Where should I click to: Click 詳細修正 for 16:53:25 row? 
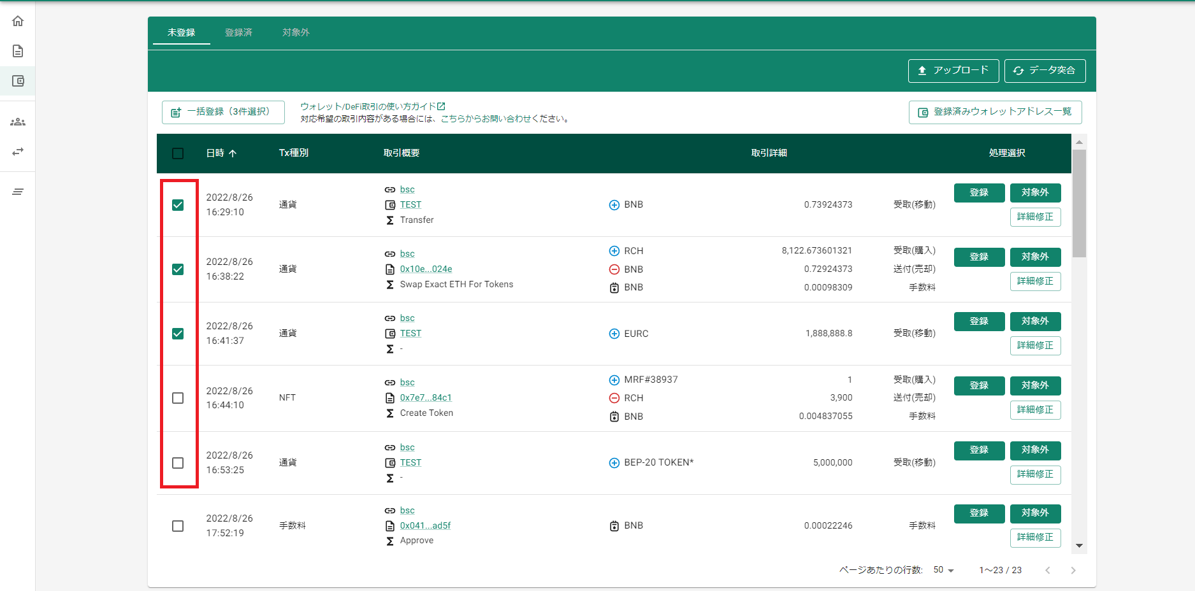pos(1036,474)
